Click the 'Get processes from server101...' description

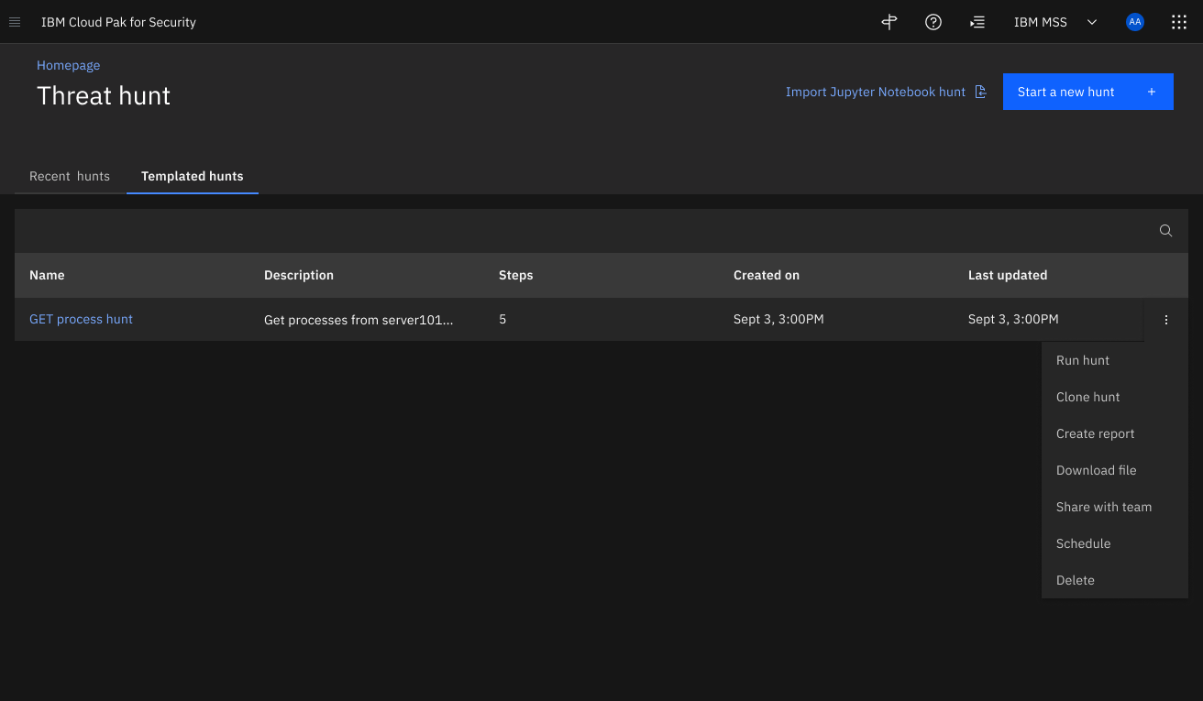[x=359, y=320]
